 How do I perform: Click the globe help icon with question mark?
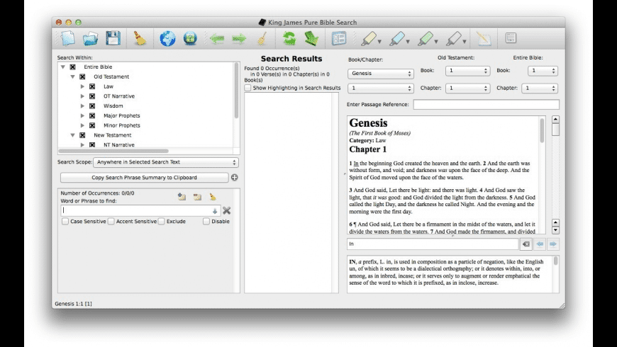point(190,38)
